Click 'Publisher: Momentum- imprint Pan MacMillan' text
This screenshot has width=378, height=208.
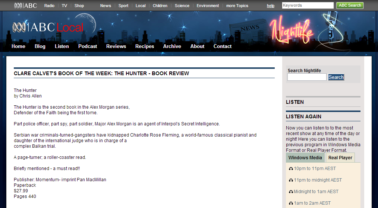(60, 180)
